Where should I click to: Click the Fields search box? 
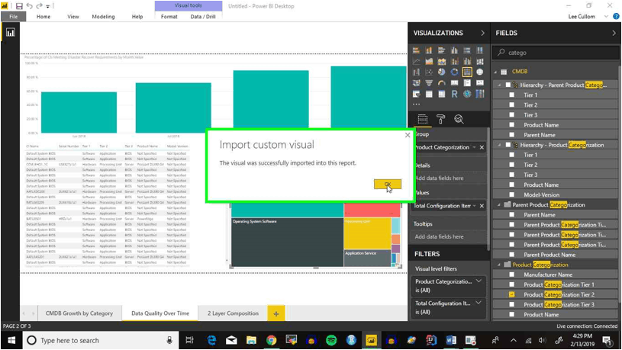click(x=556, y=53)
